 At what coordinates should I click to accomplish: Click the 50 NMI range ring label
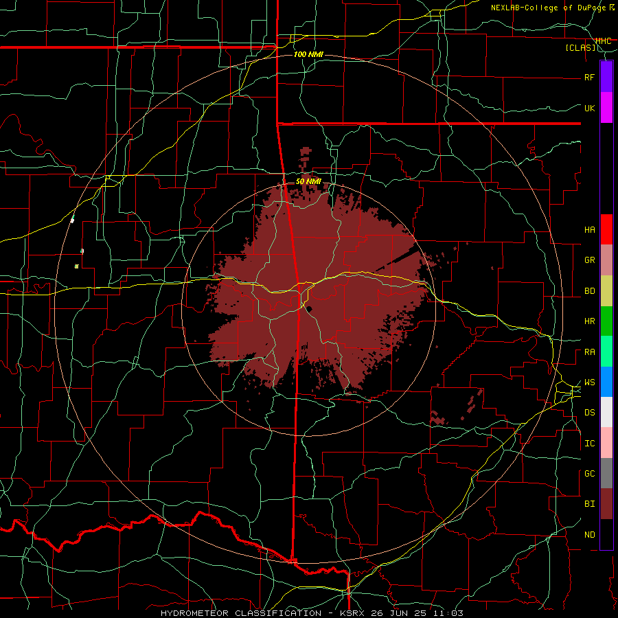(x=308, y=181)
